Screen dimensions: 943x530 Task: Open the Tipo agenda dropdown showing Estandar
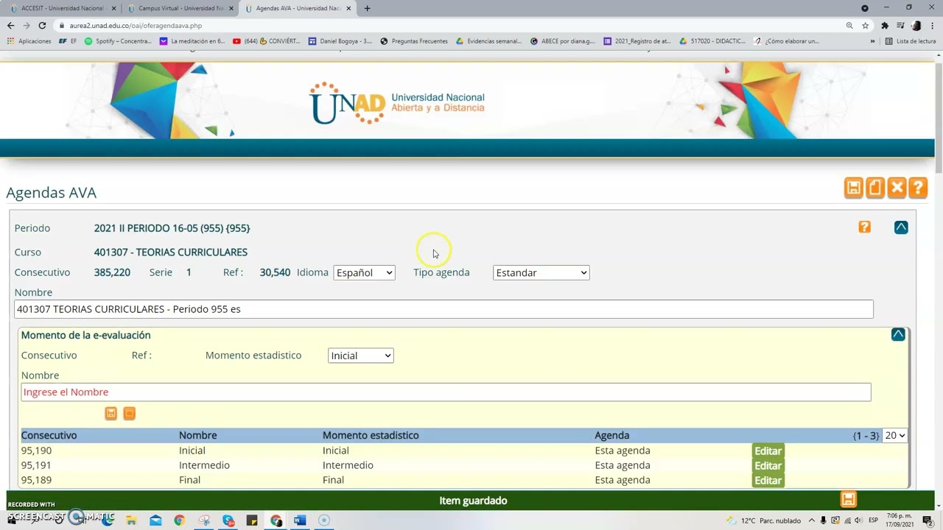(541, 272)
